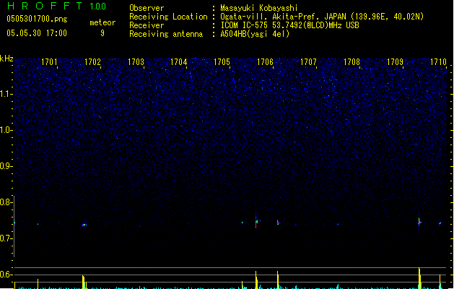
Task: Click the tallest yellow power spike after 1709
Action: click(x=419, y=278)
